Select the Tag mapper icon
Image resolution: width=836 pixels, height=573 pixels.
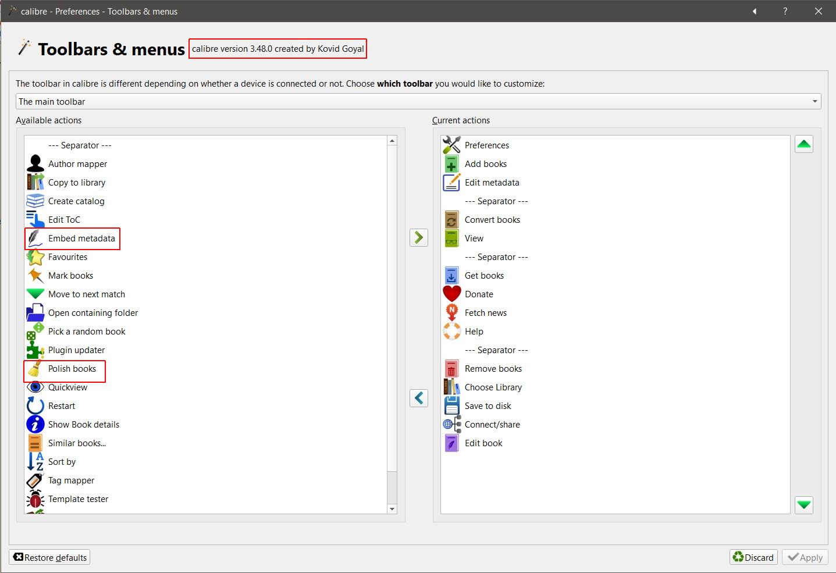(x=35, y=481)
